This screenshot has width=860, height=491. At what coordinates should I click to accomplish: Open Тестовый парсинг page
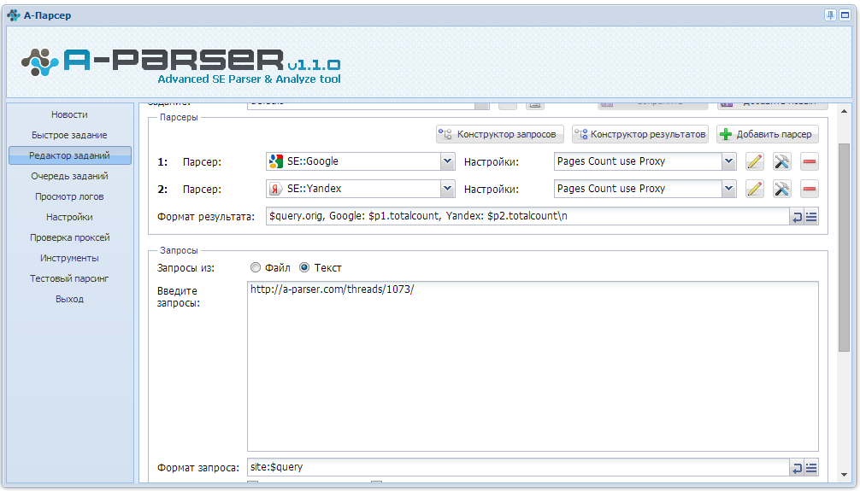tap(69, 278)
